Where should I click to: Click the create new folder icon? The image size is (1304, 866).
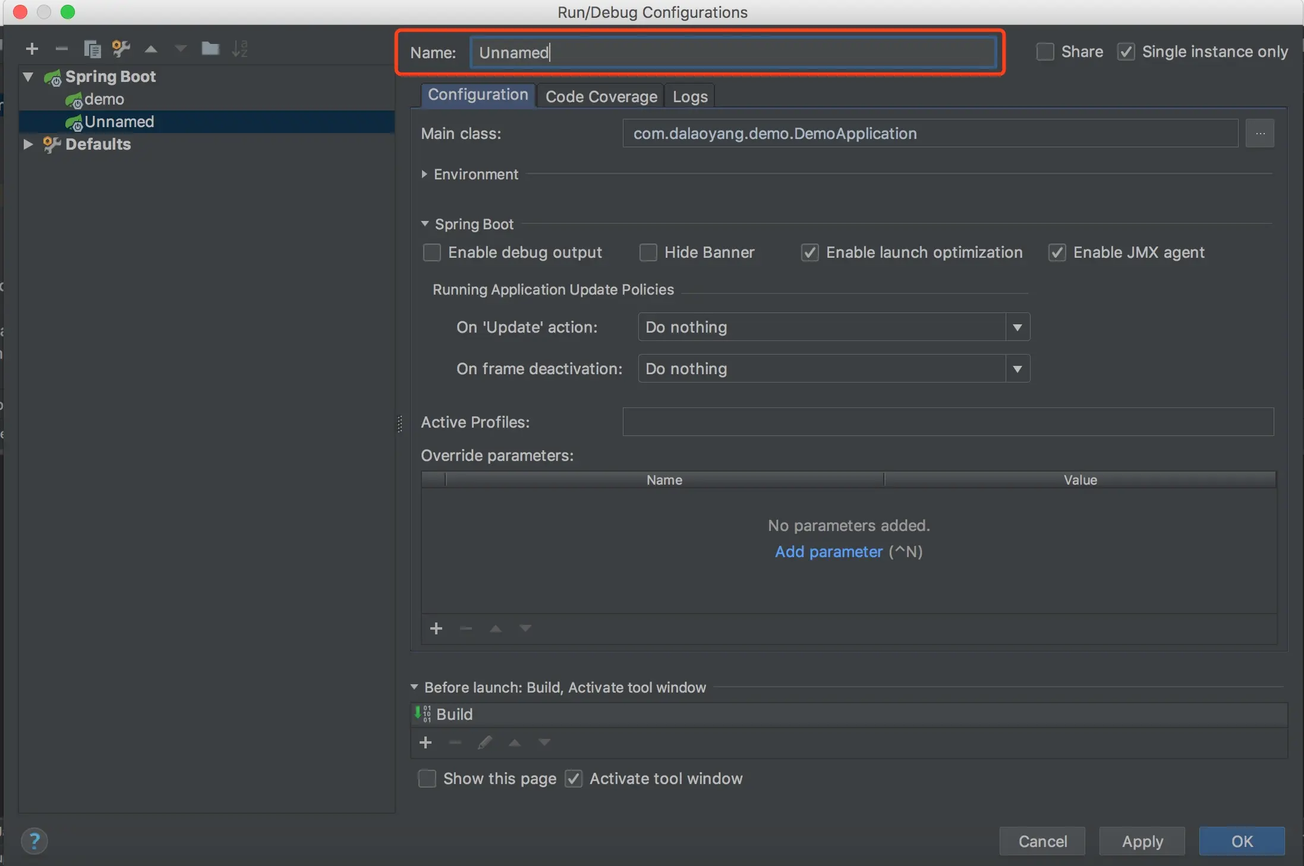coord(210,49)
